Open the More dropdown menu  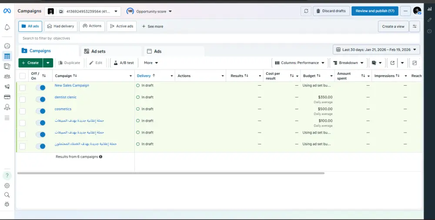(151, 63)
